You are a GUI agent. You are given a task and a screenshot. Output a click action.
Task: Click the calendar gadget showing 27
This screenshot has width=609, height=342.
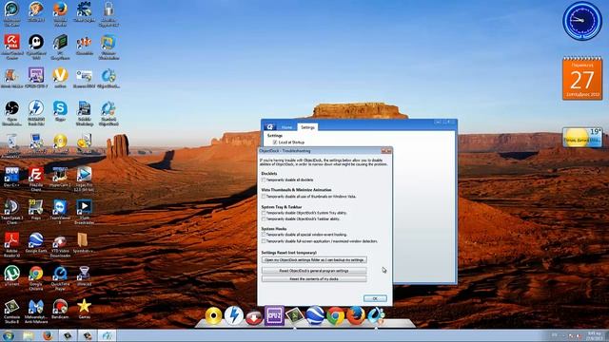pos(582,78)
